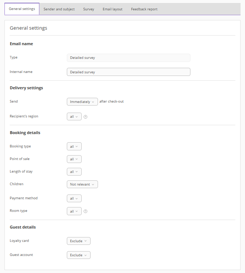
Task: Open the Survey tab
Action: 89,9
